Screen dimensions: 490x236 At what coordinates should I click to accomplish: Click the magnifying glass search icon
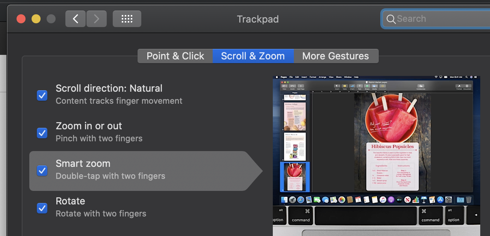tap(391, 19)
